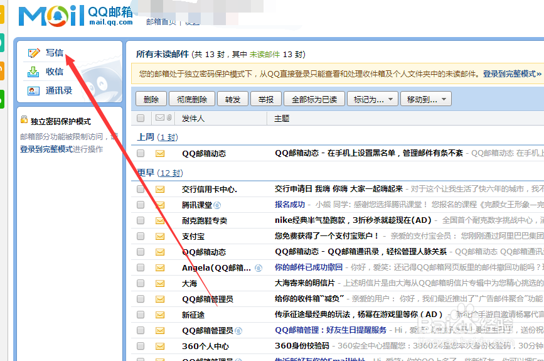544x361 pixels.
Task: Click the unread envelope icon for 360个人中心
Action: pos(160,346)
